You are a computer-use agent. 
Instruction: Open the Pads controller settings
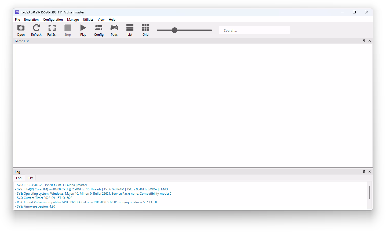[114, 30]
